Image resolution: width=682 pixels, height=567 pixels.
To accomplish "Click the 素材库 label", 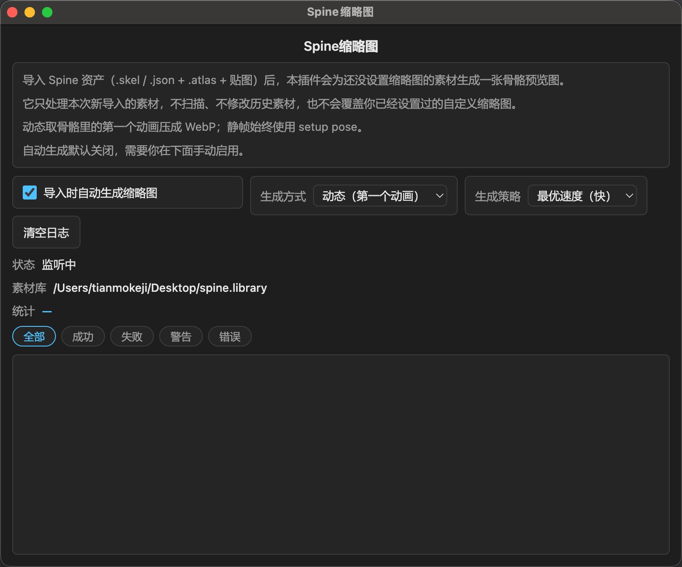I will click(29, 288).
